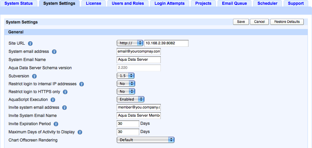Image resolution: width=312 pixels, height=148 pixels.
Task: Open the AquaScript Execution Enabled dropdown
Action: point(130,99)
